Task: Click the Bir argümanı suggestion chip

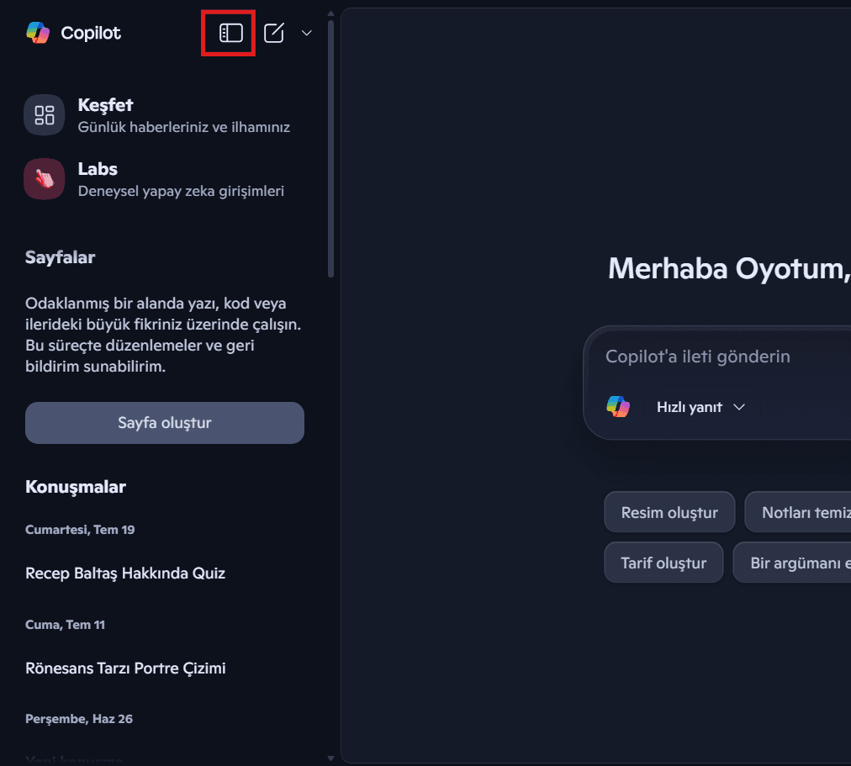Action: 793,563
